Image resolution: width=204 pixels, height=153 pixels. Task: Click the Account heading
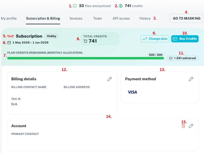[19, 126]
